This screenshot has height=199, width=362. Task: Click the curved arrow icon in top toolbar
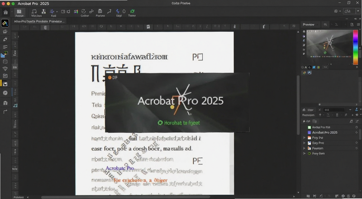click(x=109, y=11)
